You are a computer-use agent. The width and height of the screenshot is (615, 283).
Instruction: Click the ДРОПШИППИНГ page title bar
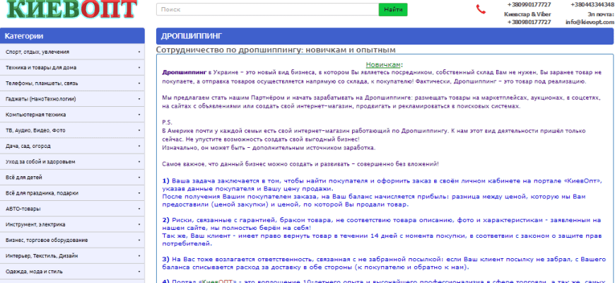coord(385,36)
